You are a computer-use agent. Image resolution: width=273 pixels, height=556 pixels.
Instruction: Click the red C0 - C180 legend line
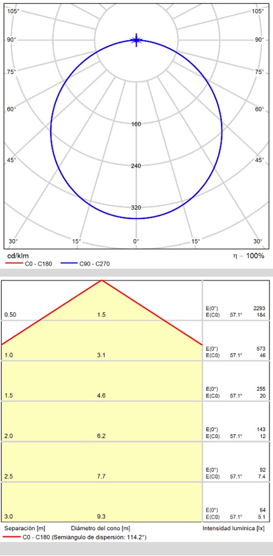coord(12,264)
